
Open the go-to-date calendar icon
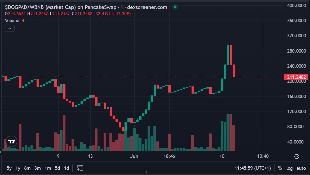pos(80,168)
